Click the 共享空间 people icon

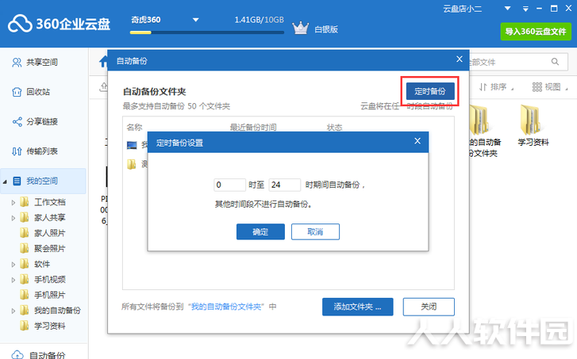(x=17, y=63)
